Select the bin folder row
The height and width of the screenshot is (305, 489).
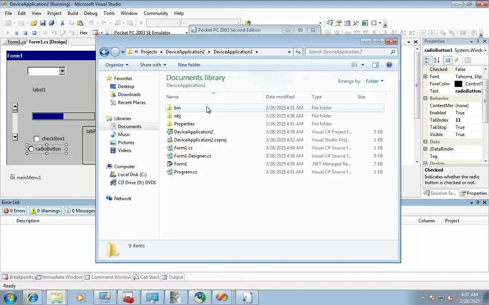(x=275, y=108)
